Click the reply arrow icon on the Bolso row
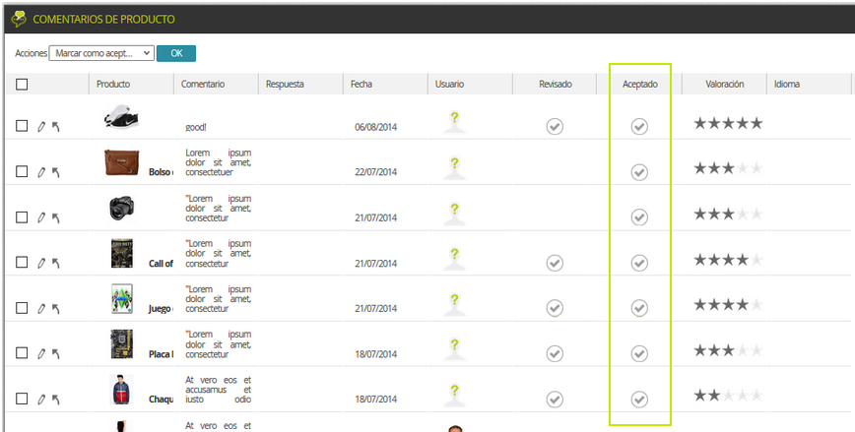This screenshot has width=855, height=432. click(x=55, y=172)
